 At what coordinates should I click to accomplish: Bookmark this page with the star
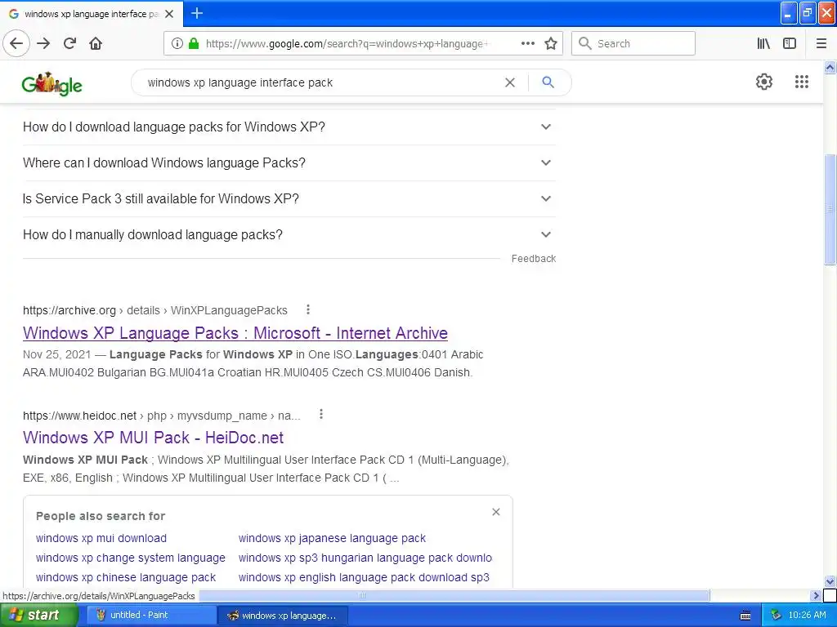click(551, 43)
